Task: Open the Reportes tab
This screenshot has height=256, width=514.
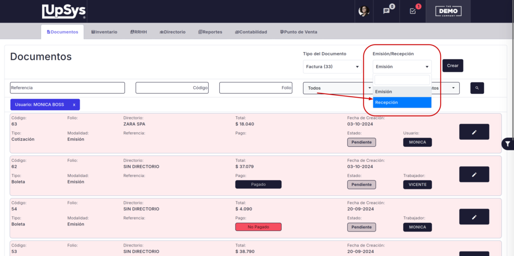Action: [x=210, y=32]
